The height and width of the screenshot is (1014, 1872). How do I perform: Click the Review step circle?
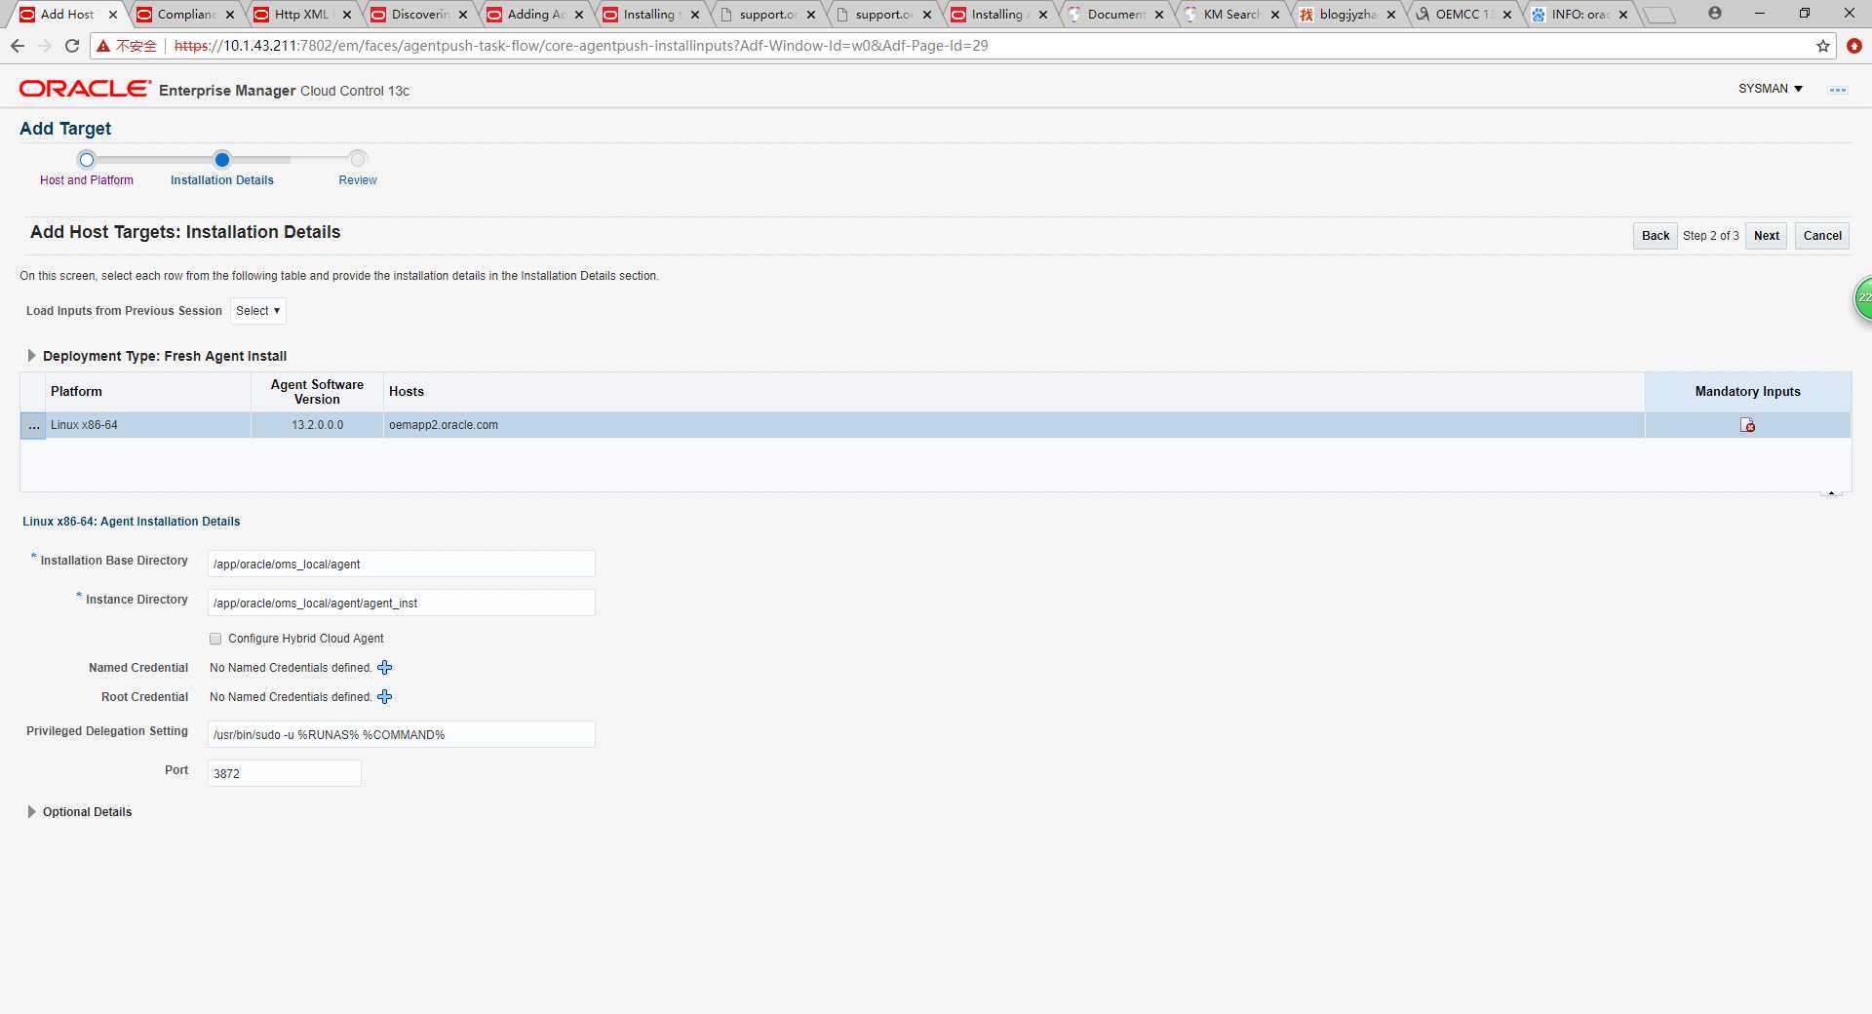[x=358, y=159]
